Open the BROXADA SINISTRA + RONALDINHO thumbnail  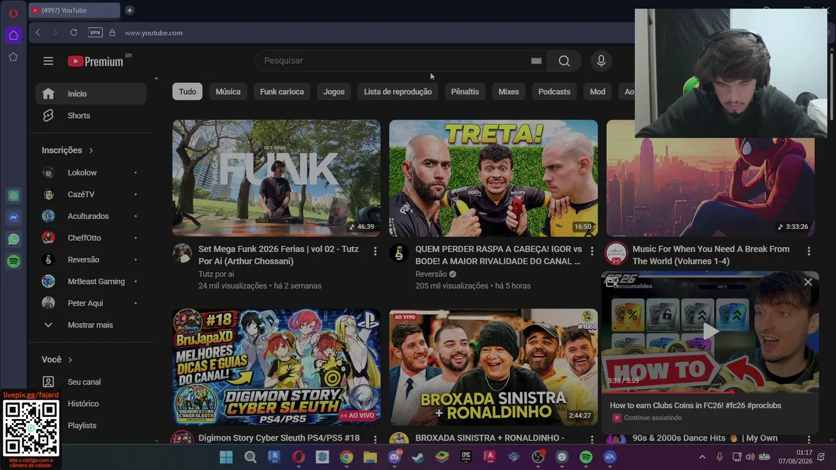point(493,367)
